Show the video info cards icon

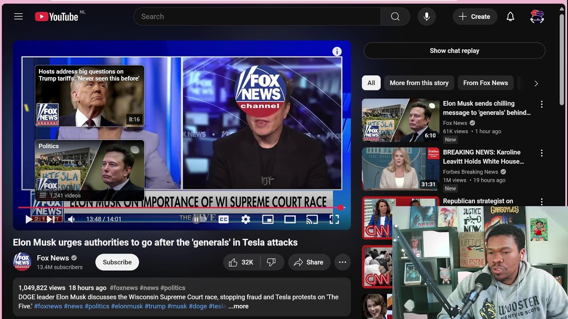337,51
